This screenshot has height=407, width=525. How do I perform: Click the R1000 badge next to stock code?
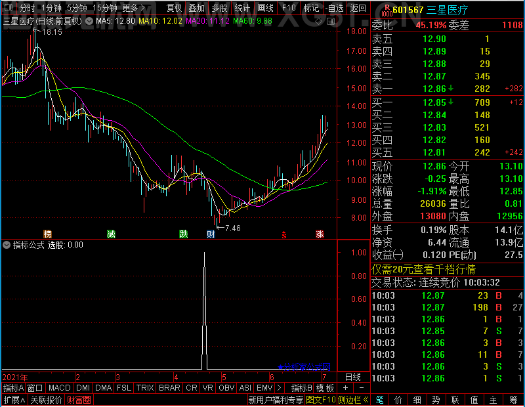point(387,11)
